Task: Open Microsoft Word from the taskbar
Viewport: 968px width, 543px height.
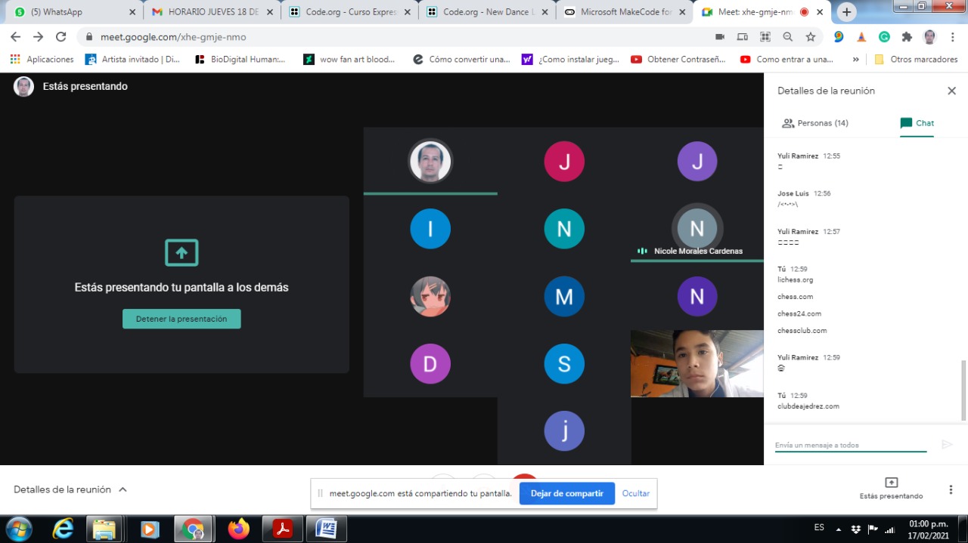Action: tap(326, 529)
